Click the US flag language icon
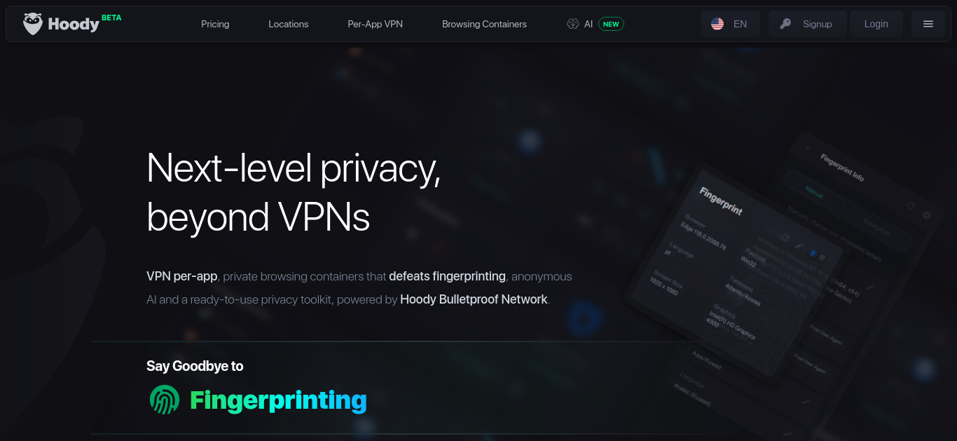Viewport: 957px width, 441px height. point(717,24)
